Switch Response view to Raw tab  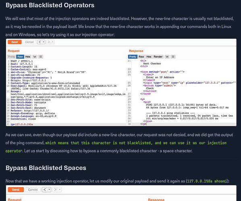click(x=141, y=57)
